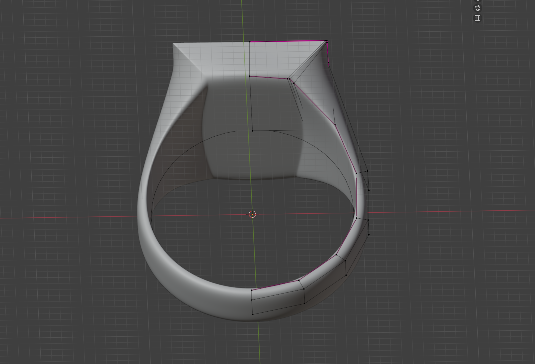Select the center-line vertex on signet's lower magenta edge
Viewport: 535px width, 364px height.
250,76
